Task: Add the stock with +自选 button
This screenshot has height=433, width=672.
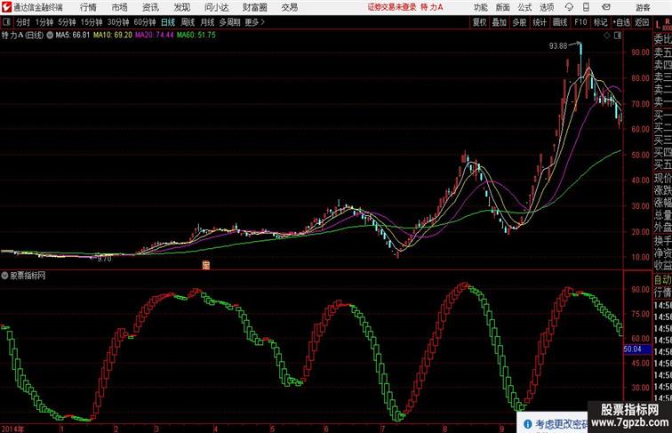Action: [x=621, y=22]
